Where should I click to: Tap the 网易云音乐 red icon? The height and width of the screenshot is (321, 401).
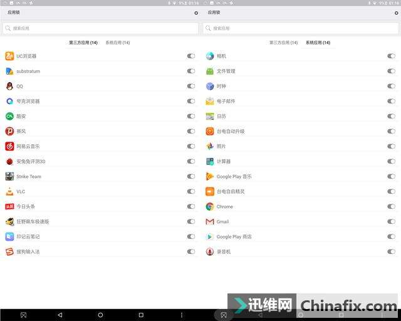point(9,147)
